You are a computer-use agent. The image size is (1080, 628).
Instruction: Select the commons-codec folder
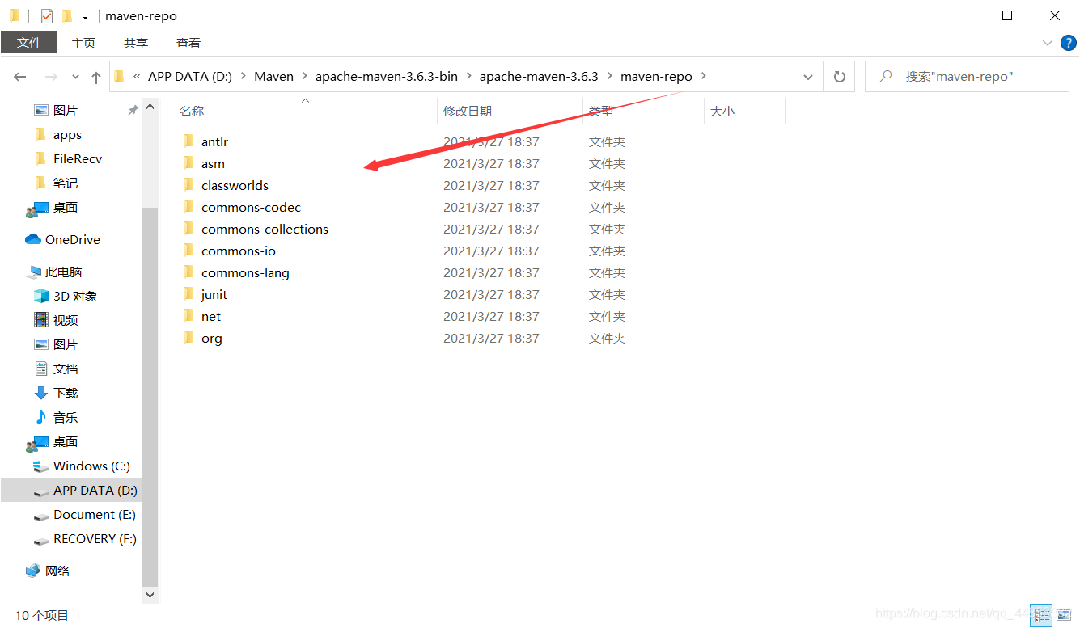coord(251,207)
